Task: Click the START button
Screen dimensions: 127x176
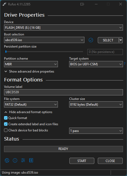Action: [x=82, y=161]
